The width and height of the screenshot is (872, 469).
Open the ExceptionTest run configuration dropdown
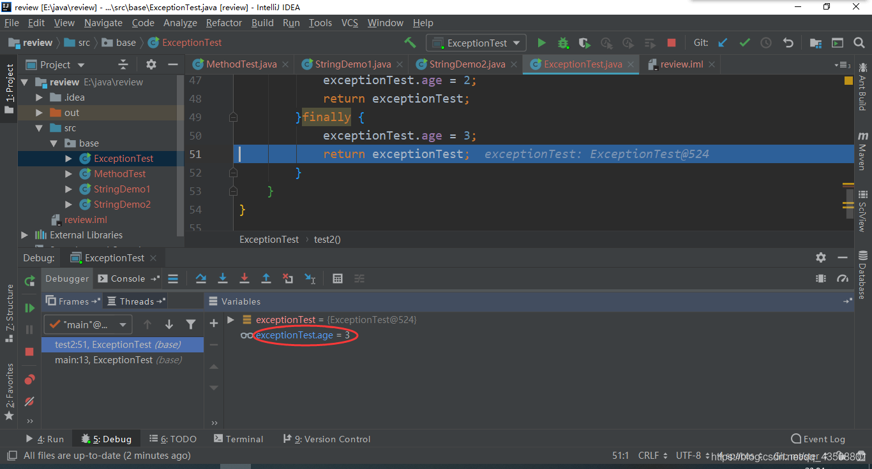[x=476, y=43]
